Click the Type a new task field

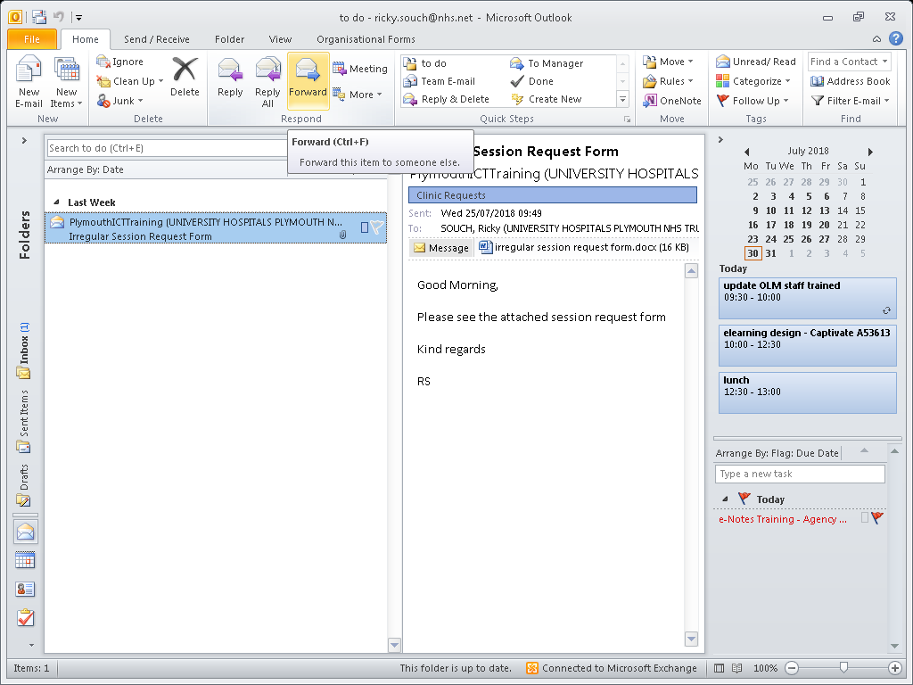pyautogui.click(x=800, y=474)
